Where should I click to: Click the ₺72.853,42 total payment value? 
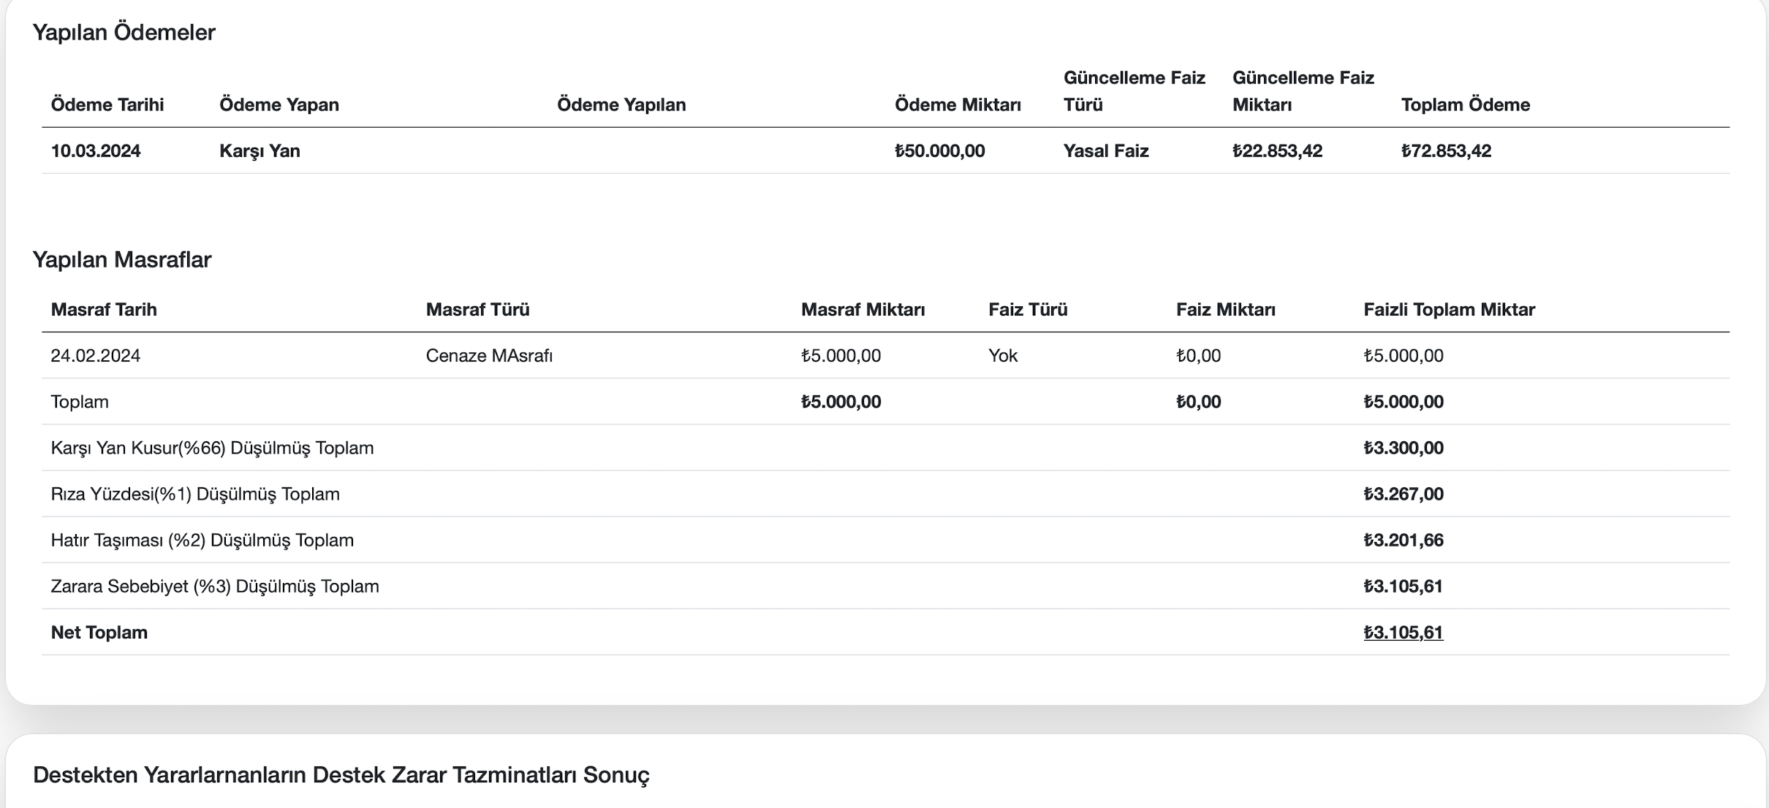[1445, 151]
